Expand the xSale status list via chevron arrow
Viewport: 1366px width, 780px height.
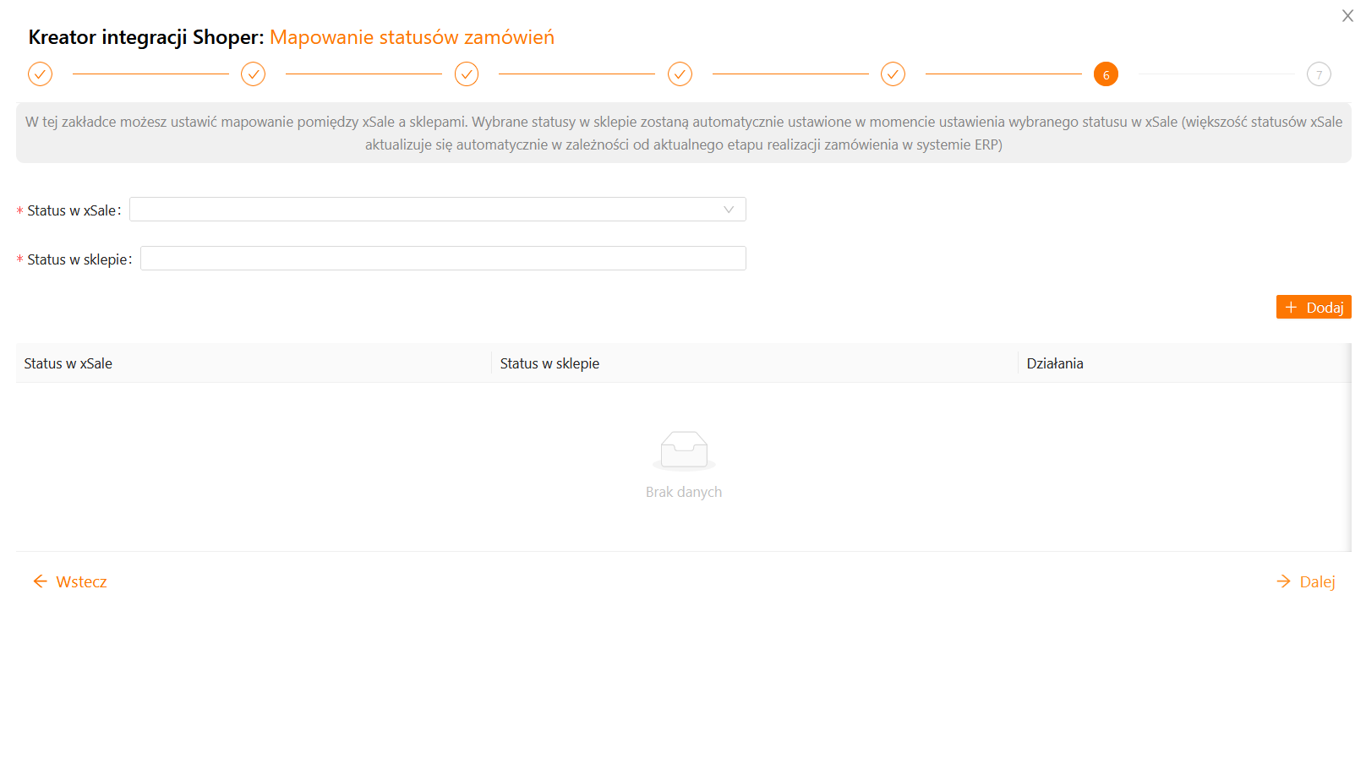[729, 210]
